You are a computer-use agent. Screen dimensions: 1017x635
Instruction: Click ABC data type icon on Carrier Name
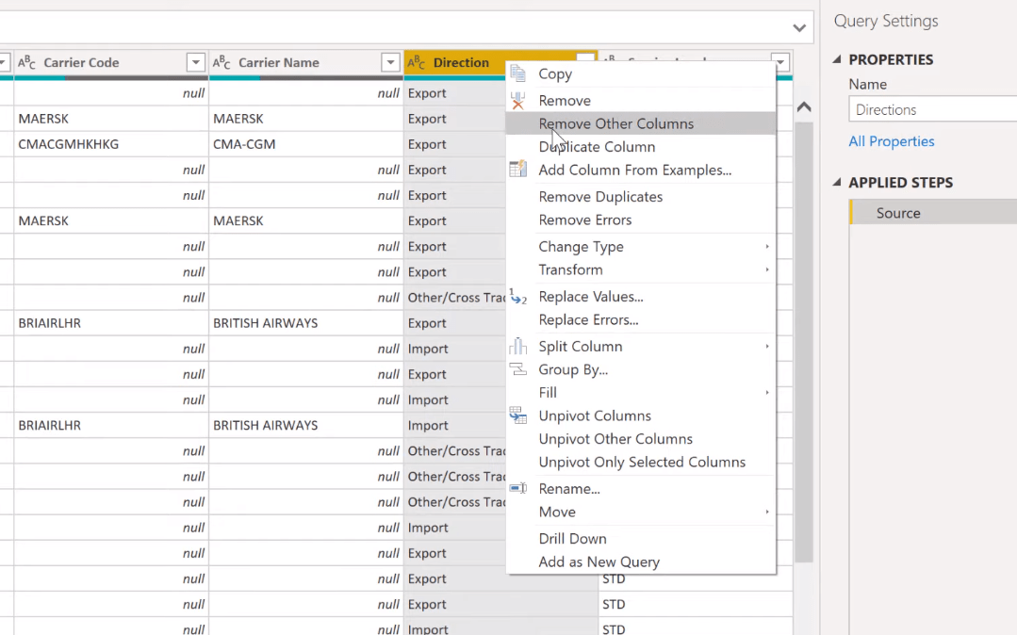pyautogui.click(x=221, y=62)
